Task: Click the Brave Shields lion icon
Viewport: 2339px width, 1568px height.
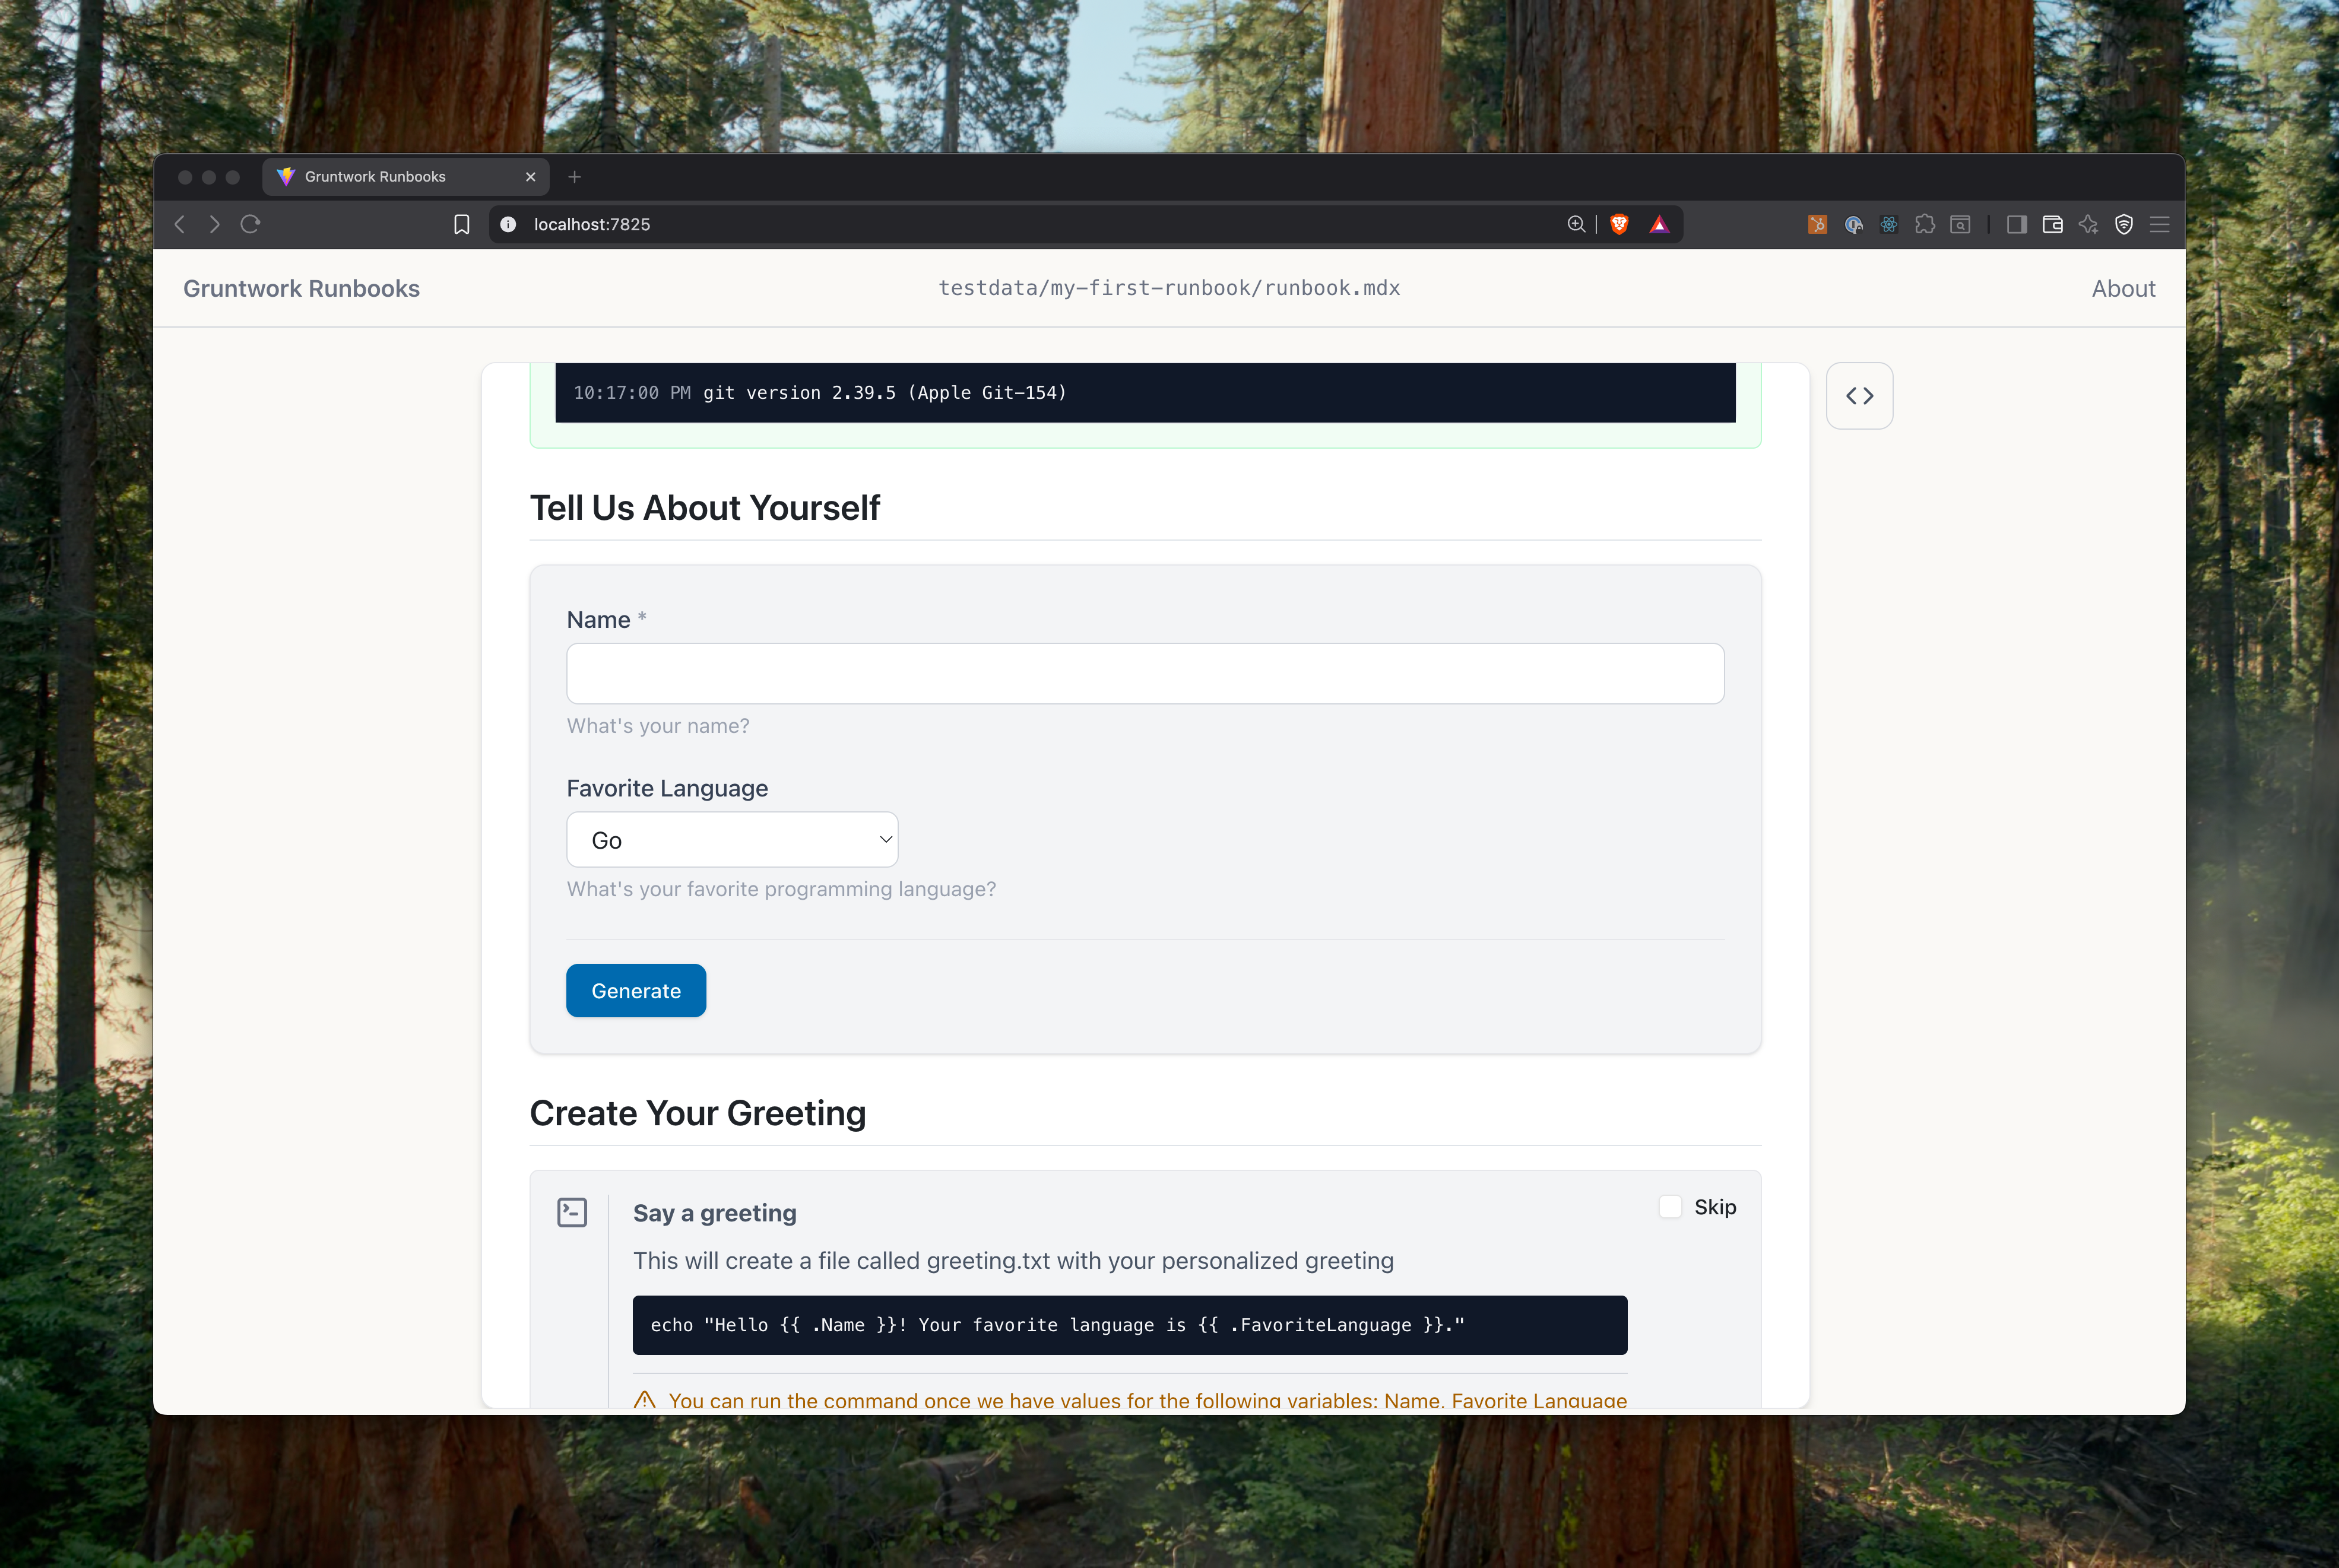Action: (x=1619, y=224)
